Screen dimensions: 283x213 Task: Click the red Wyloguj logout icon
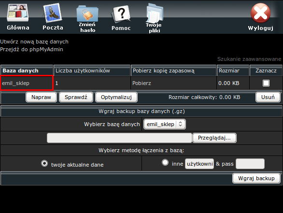pos(260,13)
